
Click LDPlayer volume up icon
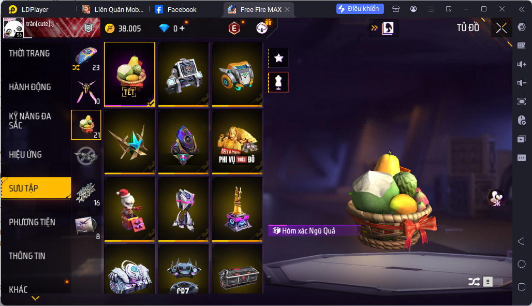click(522, 64)
